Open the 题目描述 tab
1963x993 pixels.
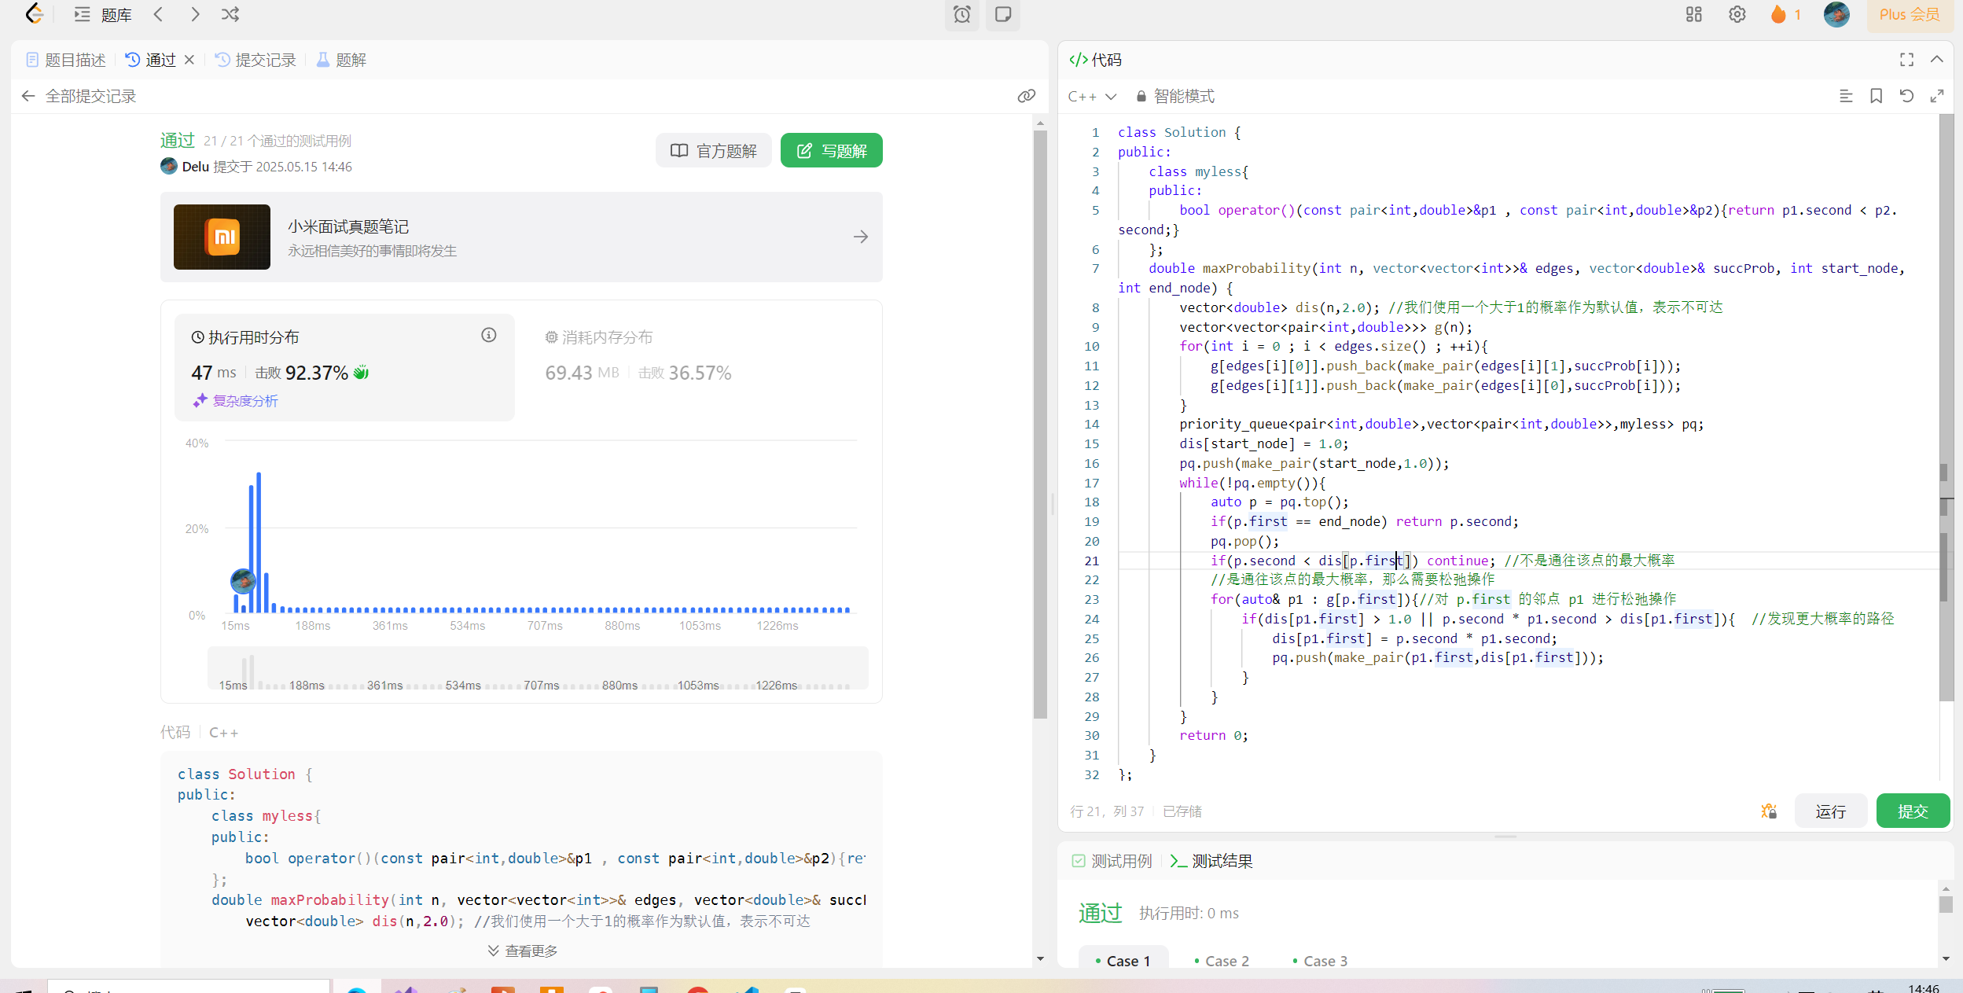coord(66,60)
